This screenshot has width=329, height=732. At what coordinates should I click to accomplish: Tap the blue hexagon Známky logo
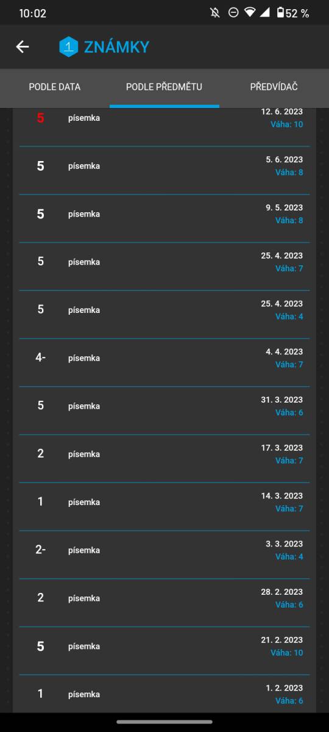(69, 47)
